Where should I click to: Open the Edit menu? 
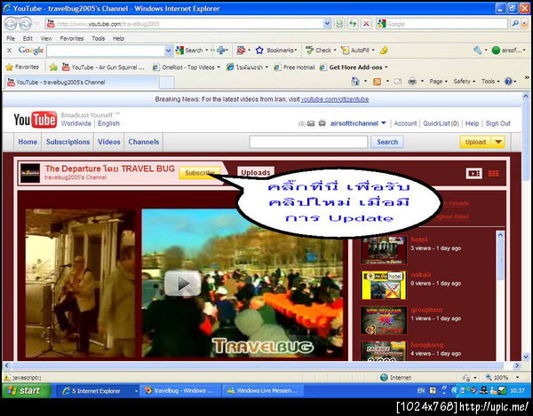[x=28, y=38]
